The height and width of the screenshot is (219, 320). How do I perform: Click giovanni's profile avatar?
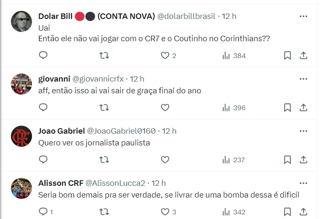click(21, 84)
